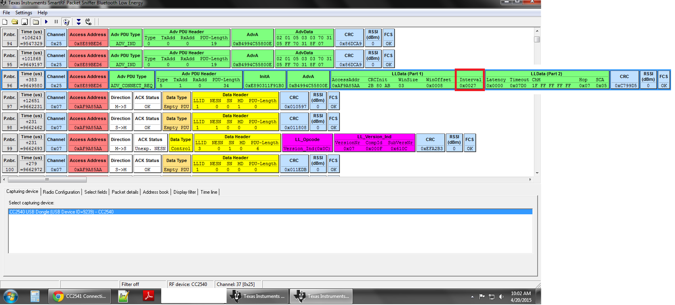
Task: Switch to the Capturing device tab
Action: pos(22,191)
